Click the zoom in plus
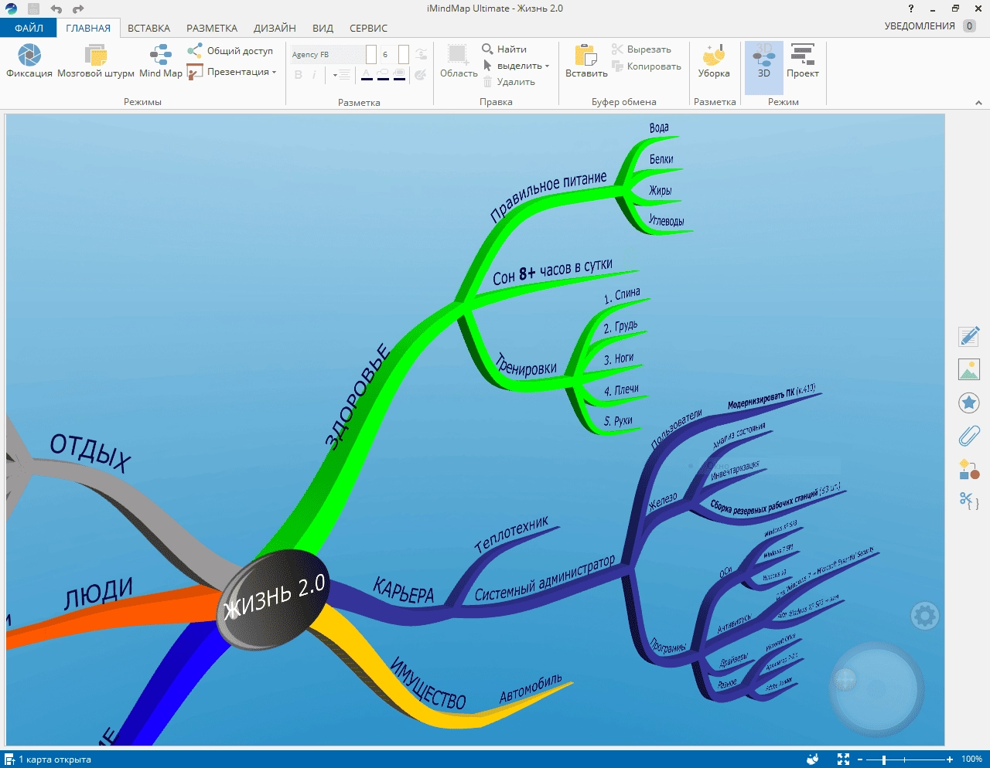The width and height of the screenshot is (990, 768). point(950,760)
